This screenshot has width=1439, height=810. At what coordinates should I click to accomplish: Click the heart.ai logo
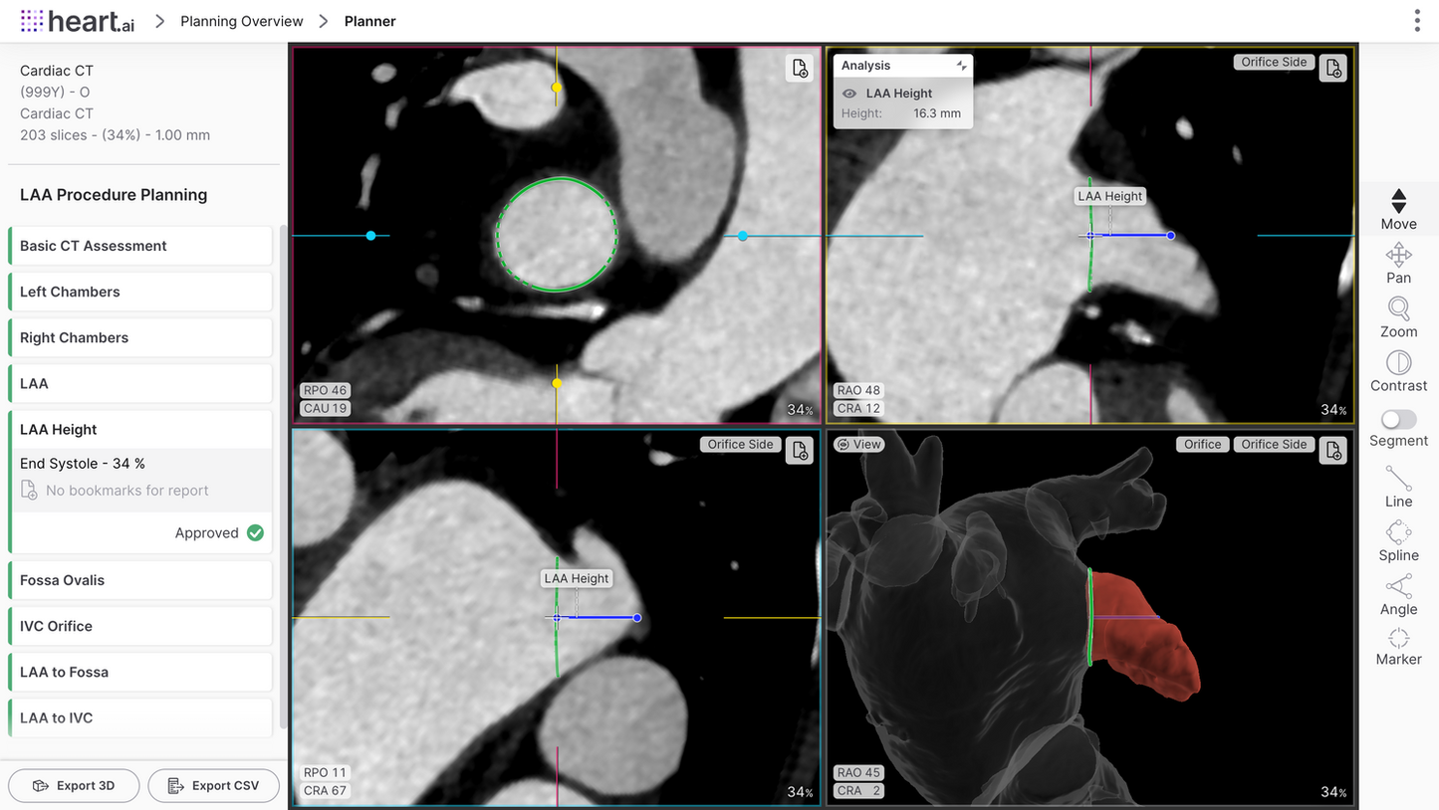tap(77, 21)
